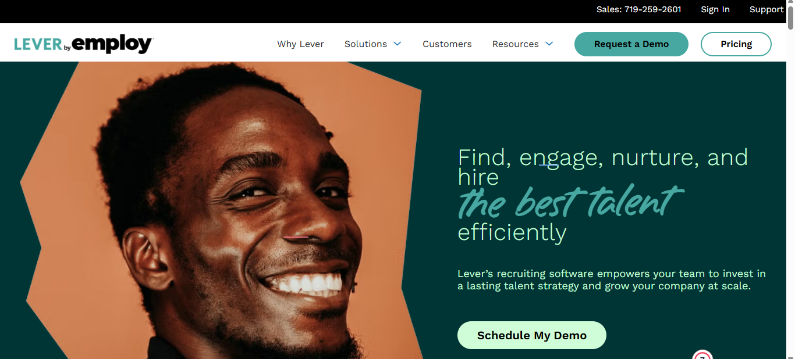The width and height of the screenshot is (795, 359).
Task: Click the smiling man hero image
Action: [x=221, y=210]
